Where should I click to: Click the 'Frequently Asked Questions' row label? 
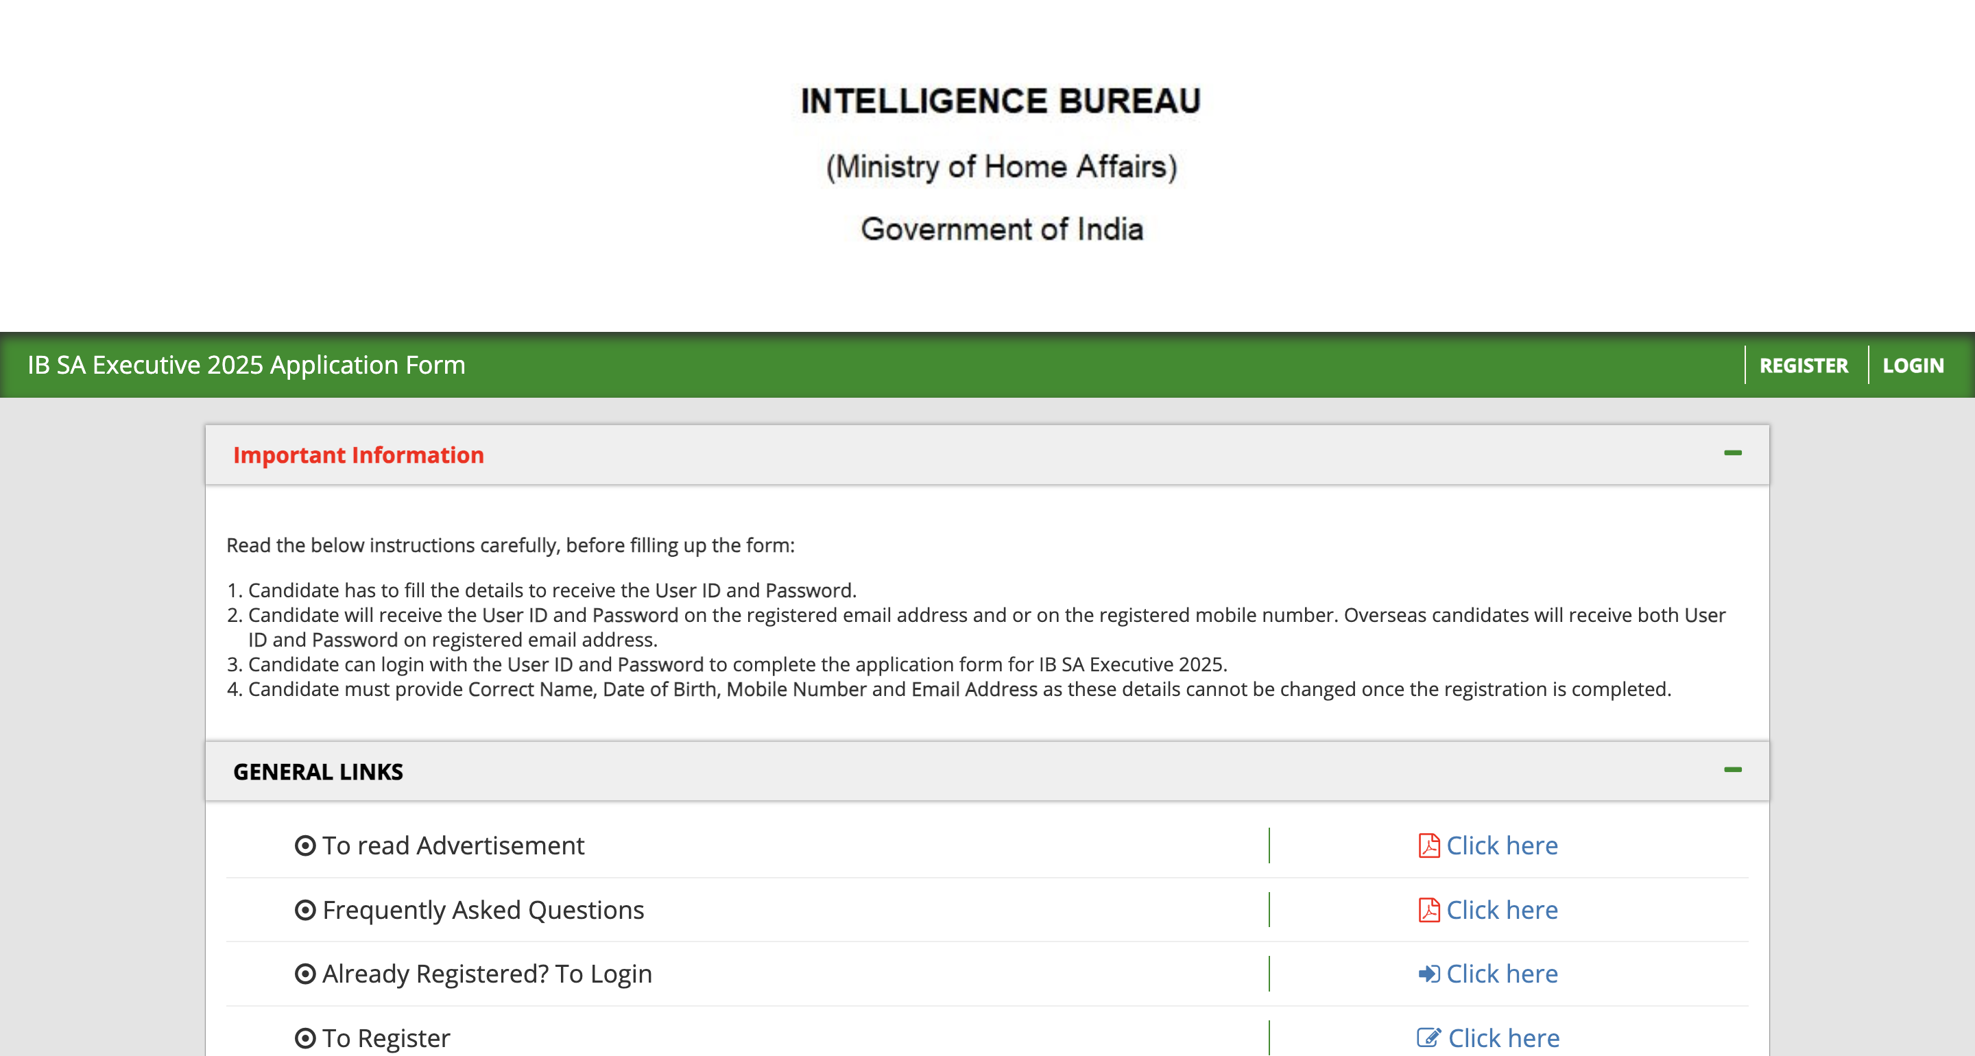tap(483, 909)
